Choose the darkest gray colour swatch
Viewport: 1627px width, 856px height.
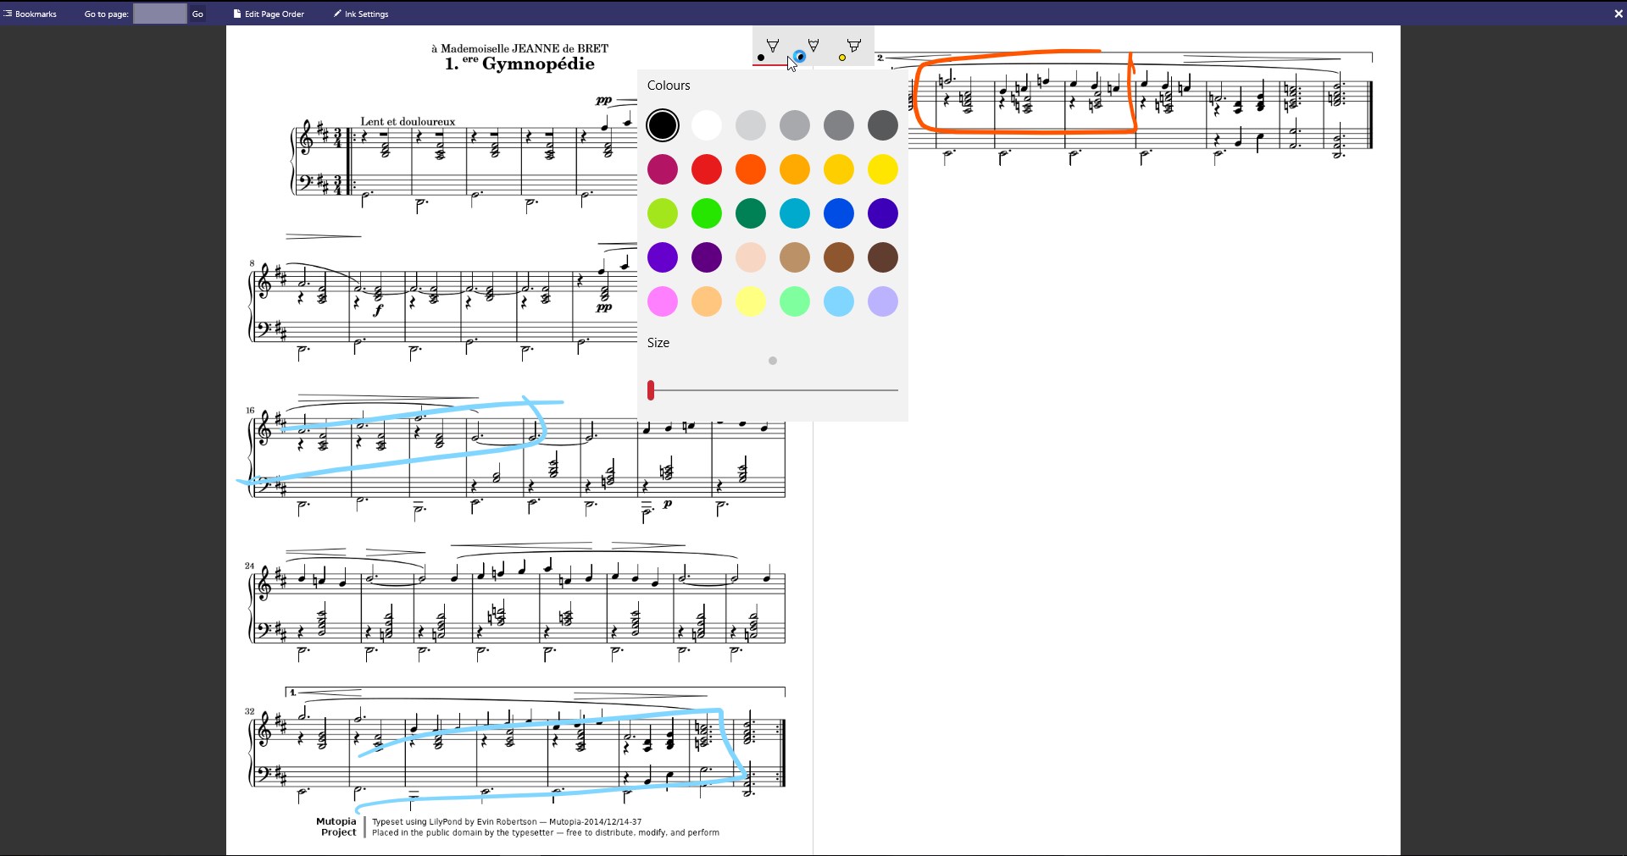[883, 125]
